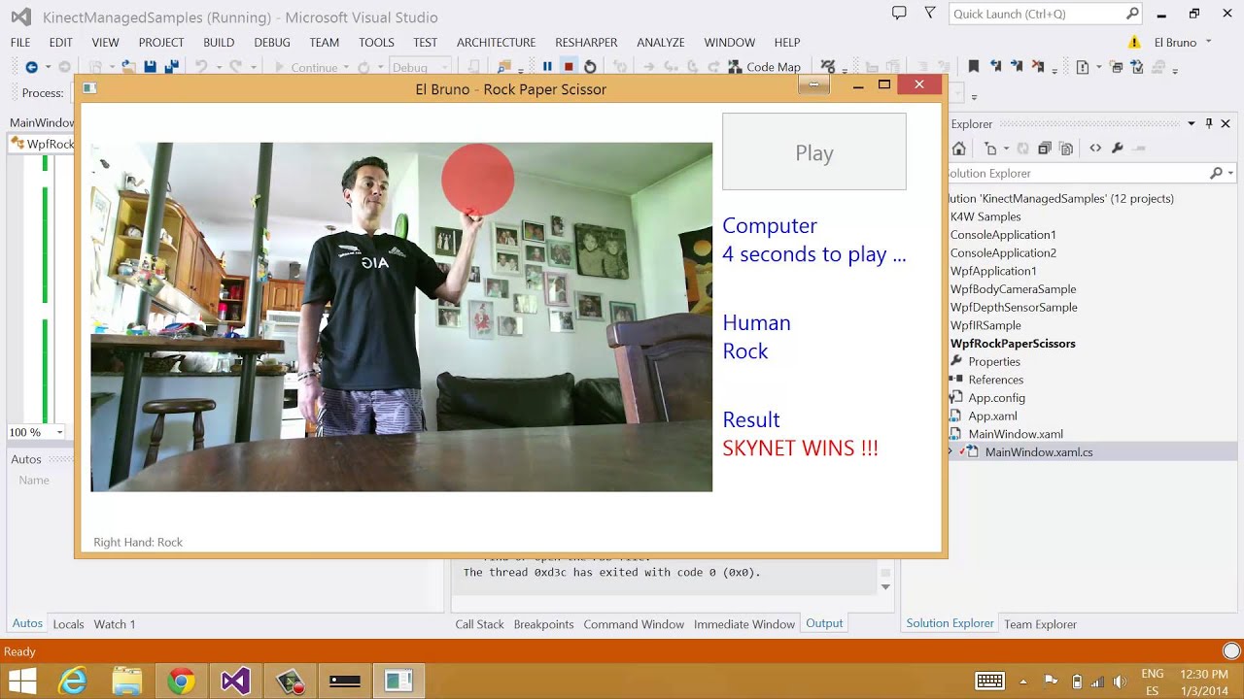Select the WpfBodyCameraSample project

click(1013, 289)
